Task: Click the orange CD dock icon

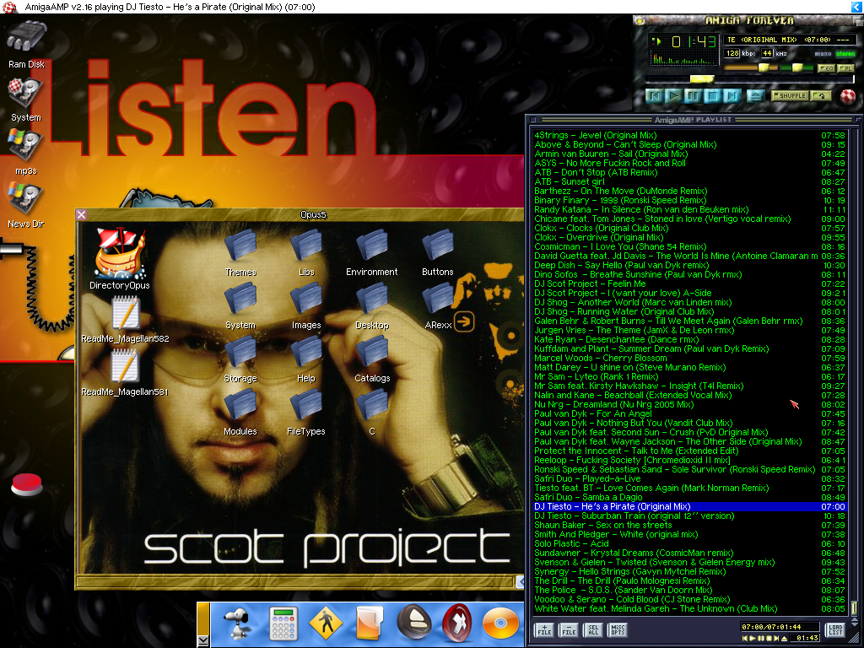Action: pos(501,624)
